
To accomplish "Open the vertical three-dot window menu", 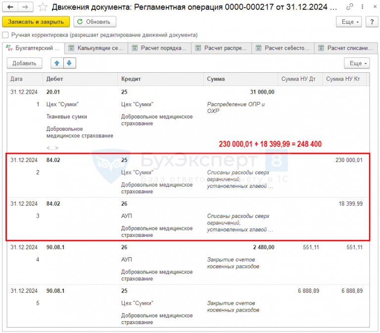I will [361, 7].
